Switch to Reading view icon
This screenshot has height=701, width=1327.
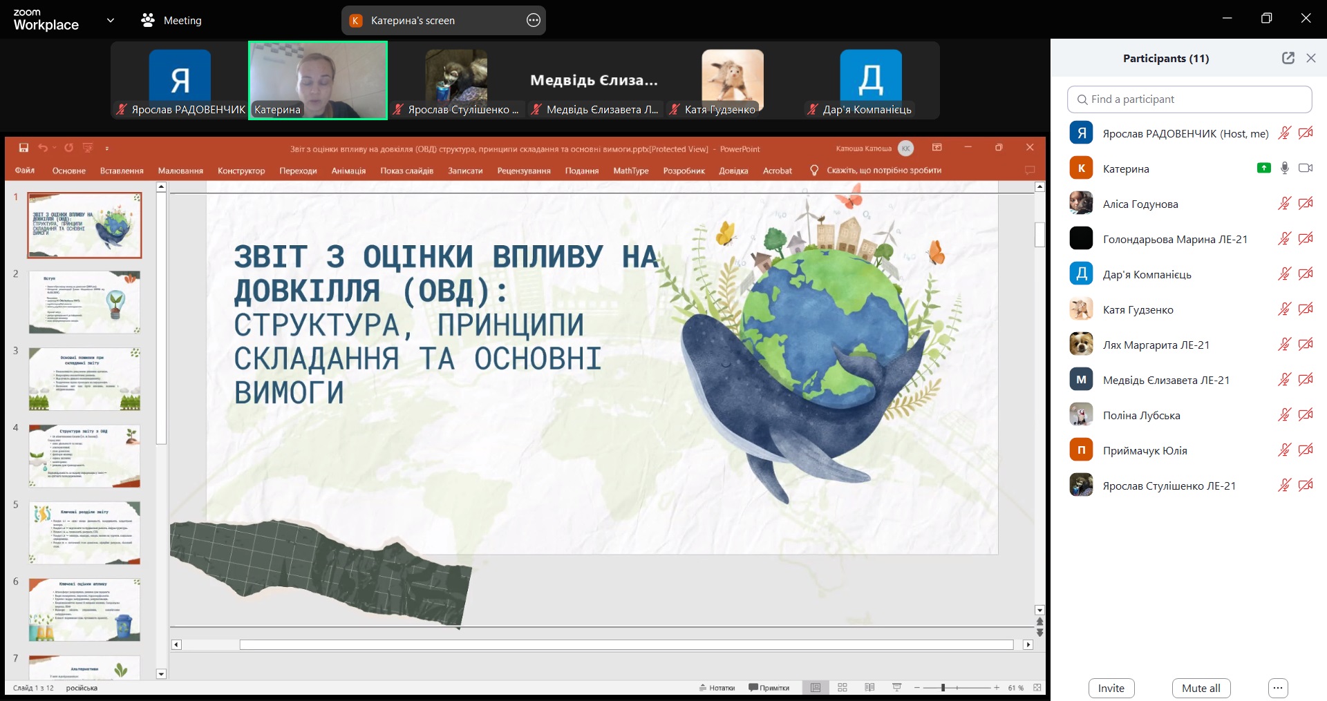[869, 688]
